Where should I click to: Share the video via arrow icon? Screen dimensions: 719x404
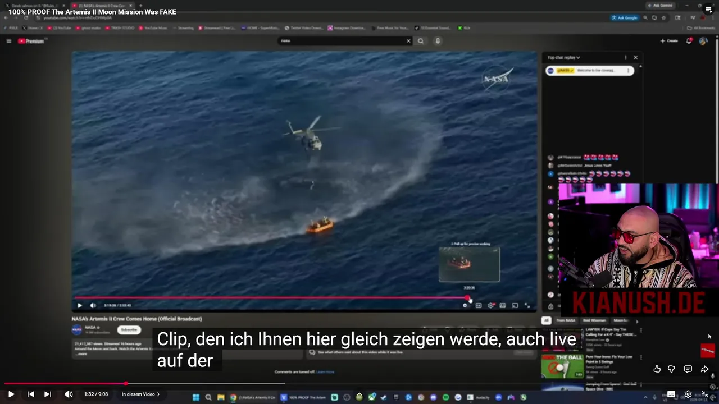point(705,369)
